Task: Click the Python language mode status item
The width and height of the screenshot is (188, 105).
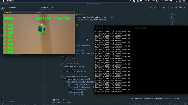Action: coord(176,104)
